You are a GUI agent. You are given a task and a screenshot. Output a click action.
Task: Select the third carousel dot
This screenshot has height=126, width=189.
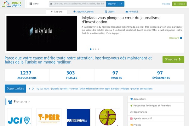tap(96, 49)
